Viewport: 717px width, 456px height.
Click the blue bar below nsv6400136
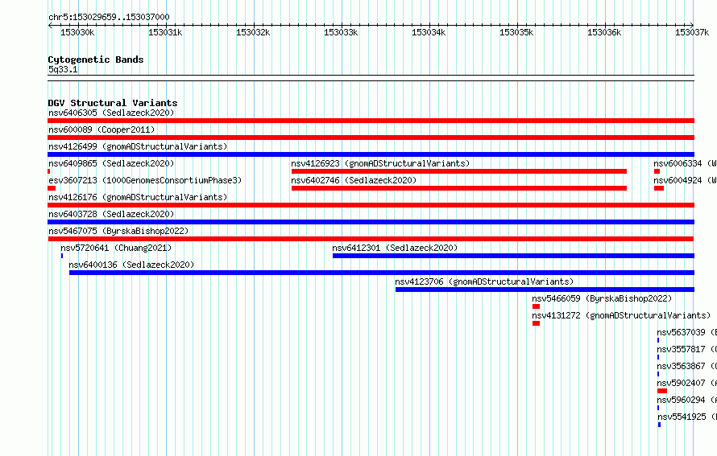(x=382, y=273)
